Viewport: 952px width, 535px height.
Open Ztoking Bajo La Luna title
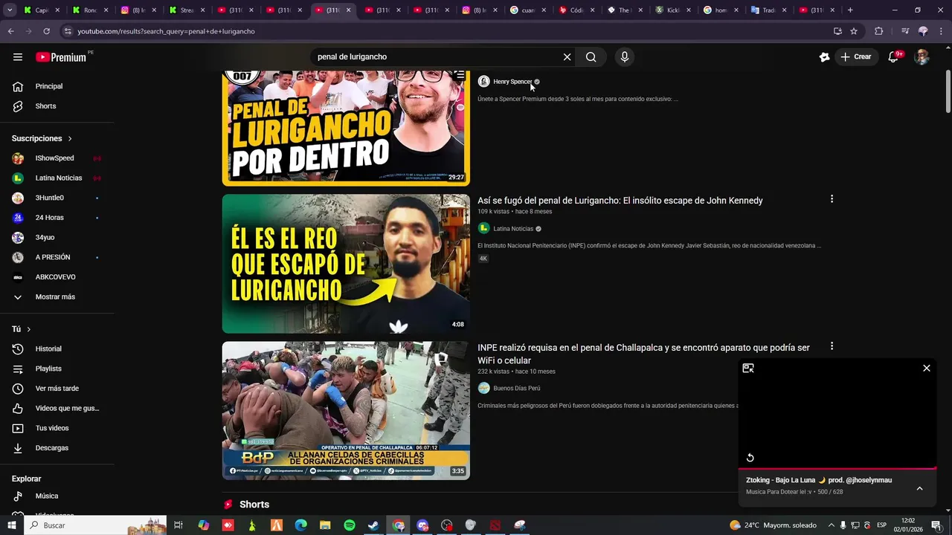pyautogui.click(x=819, y=480)
